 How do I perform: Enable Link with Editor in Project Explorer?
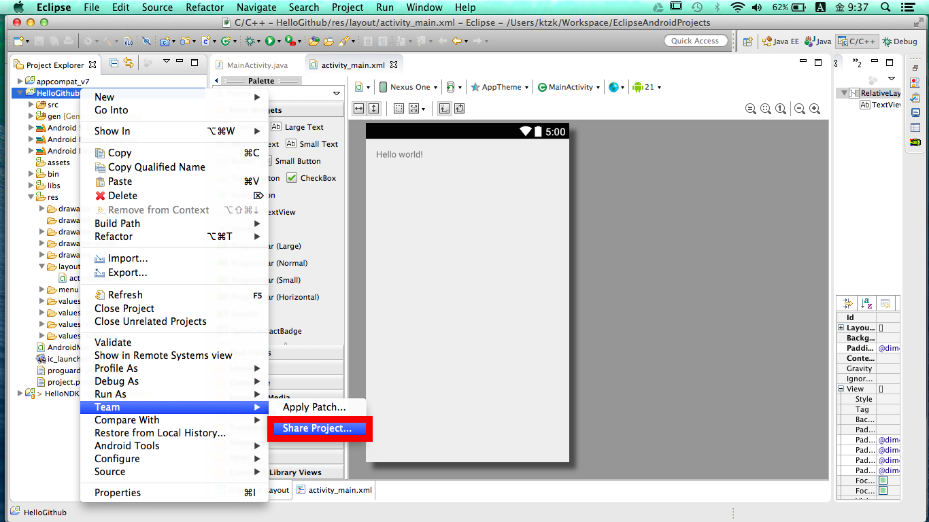click(129, 63)
